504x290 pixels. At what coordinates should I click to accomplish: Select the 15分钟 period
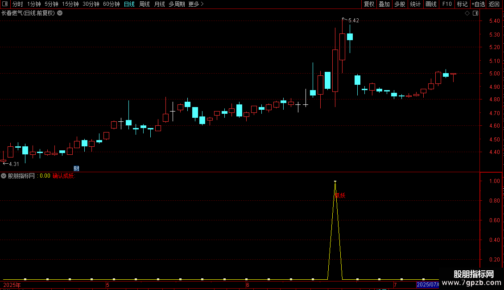pyautogui.click(x=70, y=4)
